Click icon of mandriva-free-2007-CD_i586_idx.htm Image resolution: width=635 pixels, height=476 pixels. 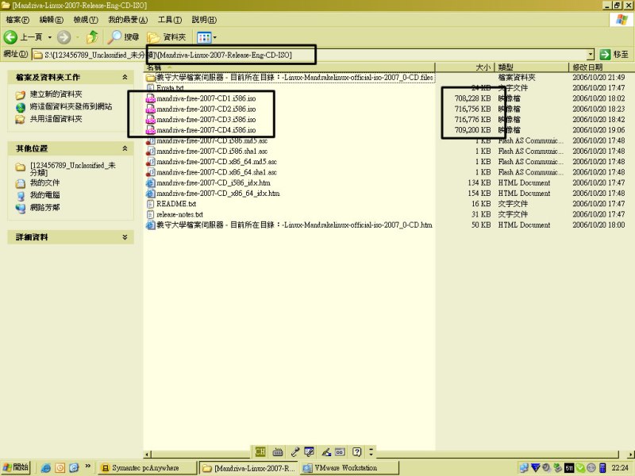[x=151, y=182]
